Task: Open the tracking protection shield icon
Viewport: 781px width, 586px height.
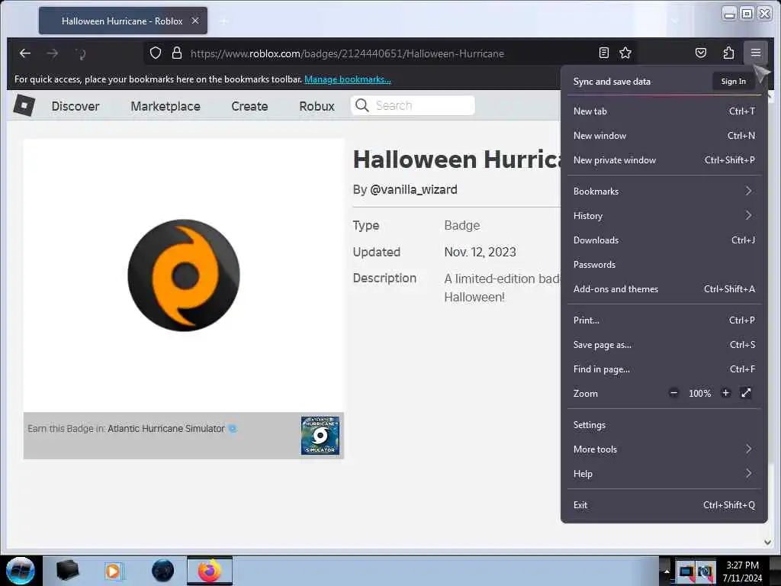Action: coord(156,53)
